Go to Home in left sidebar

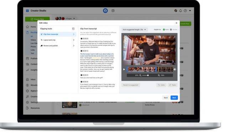33,27
